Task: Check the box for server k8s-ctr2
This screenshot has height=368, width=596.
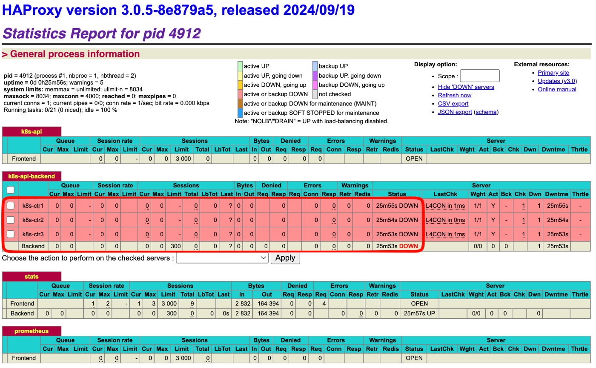Action: pyautogui.click(x=10, y=220)
